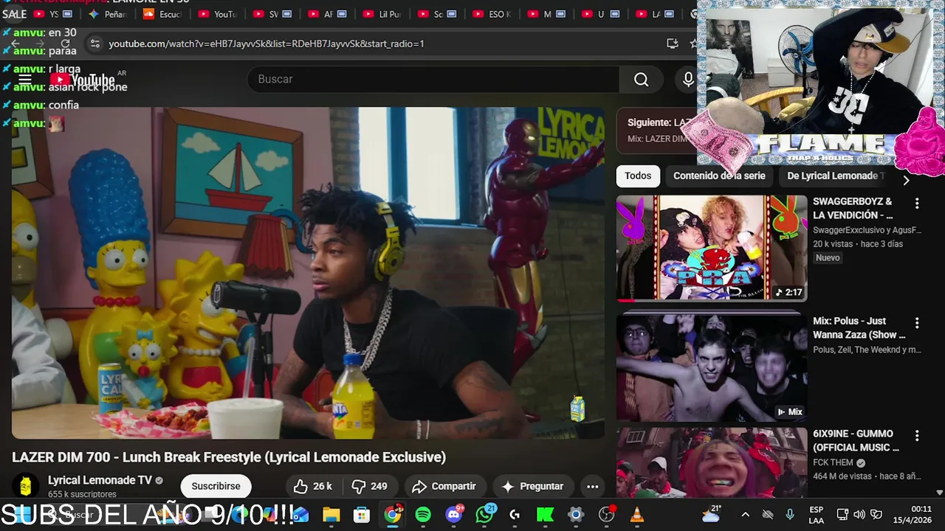The height and width of the screenshot is (531, 945).
Task: Open WhatsApp from the taskbar
Action: (x=485, y=514)
